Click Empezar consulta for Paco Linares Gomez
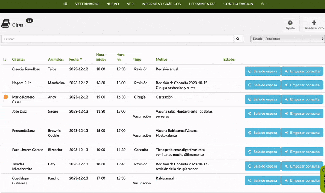 (302, 152)
